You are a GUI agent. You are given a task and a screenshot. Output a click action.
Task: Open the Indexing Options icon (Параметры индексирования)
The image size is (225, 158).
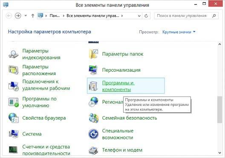pos(13,54)
